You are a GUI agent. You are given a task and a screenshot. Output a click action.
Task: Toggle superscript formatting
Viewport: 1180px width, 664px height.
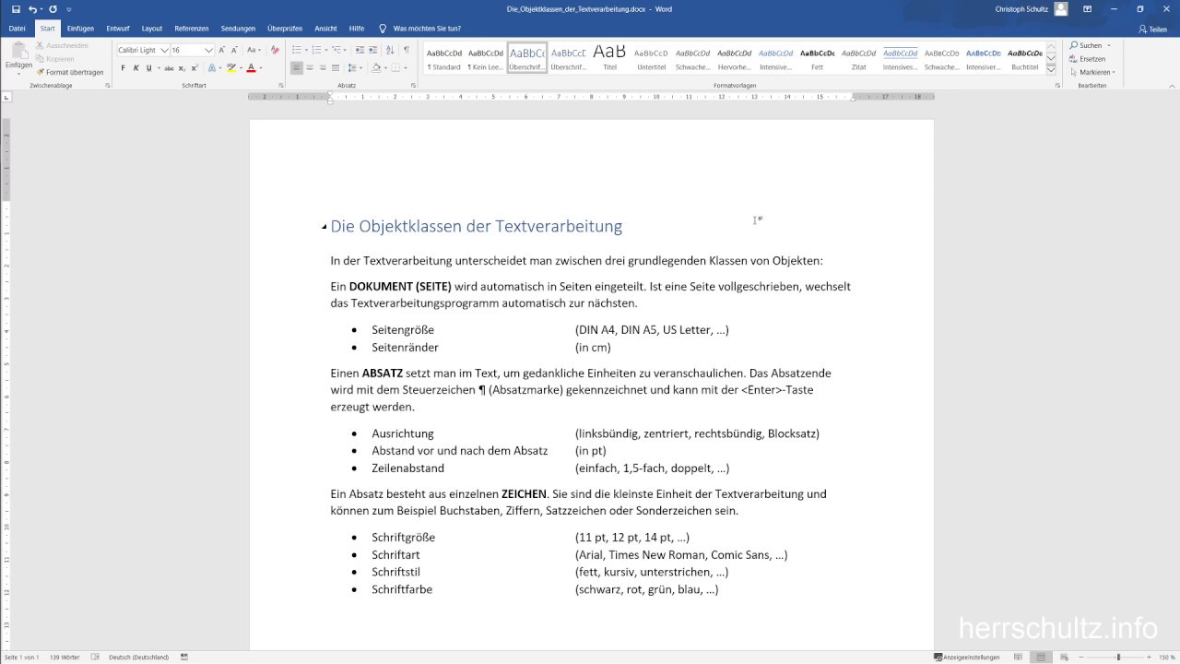click(x=195, y=68)
